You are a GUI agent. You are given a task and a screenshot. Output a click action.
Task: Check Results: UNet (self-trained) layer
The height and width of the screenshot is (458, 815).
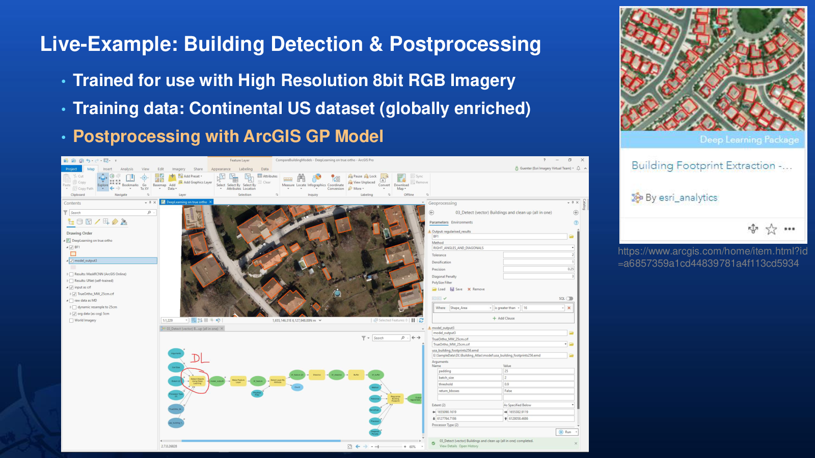[71, 281]
